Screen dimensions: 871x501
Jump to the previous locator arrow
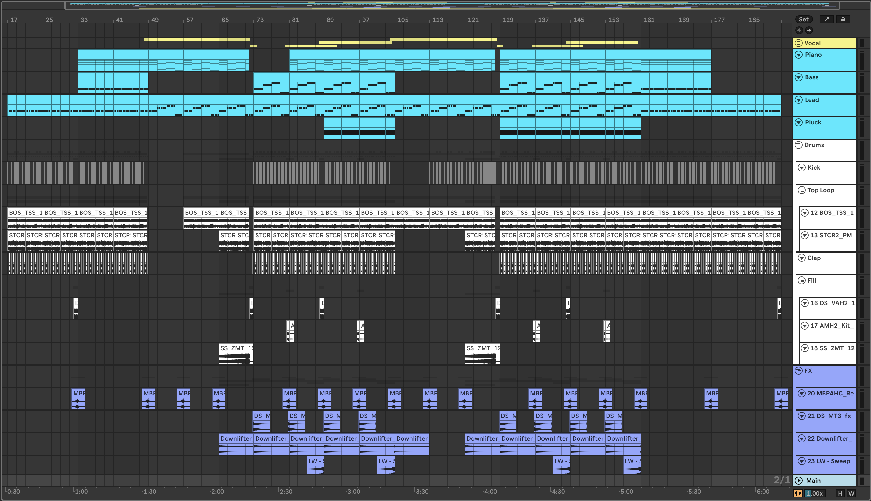coord(799,30)
